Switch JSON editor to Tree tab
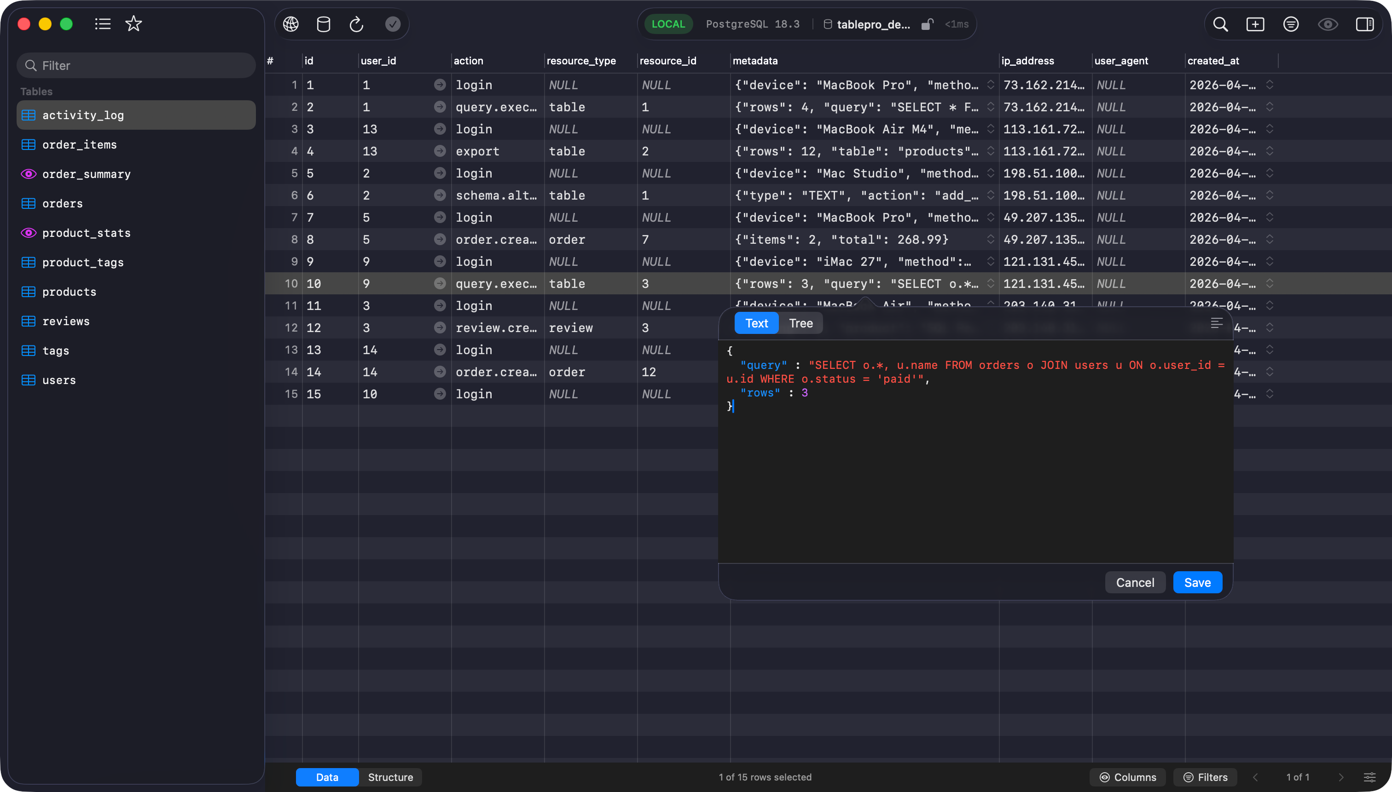1392x792 pixels. coord(800,323)
